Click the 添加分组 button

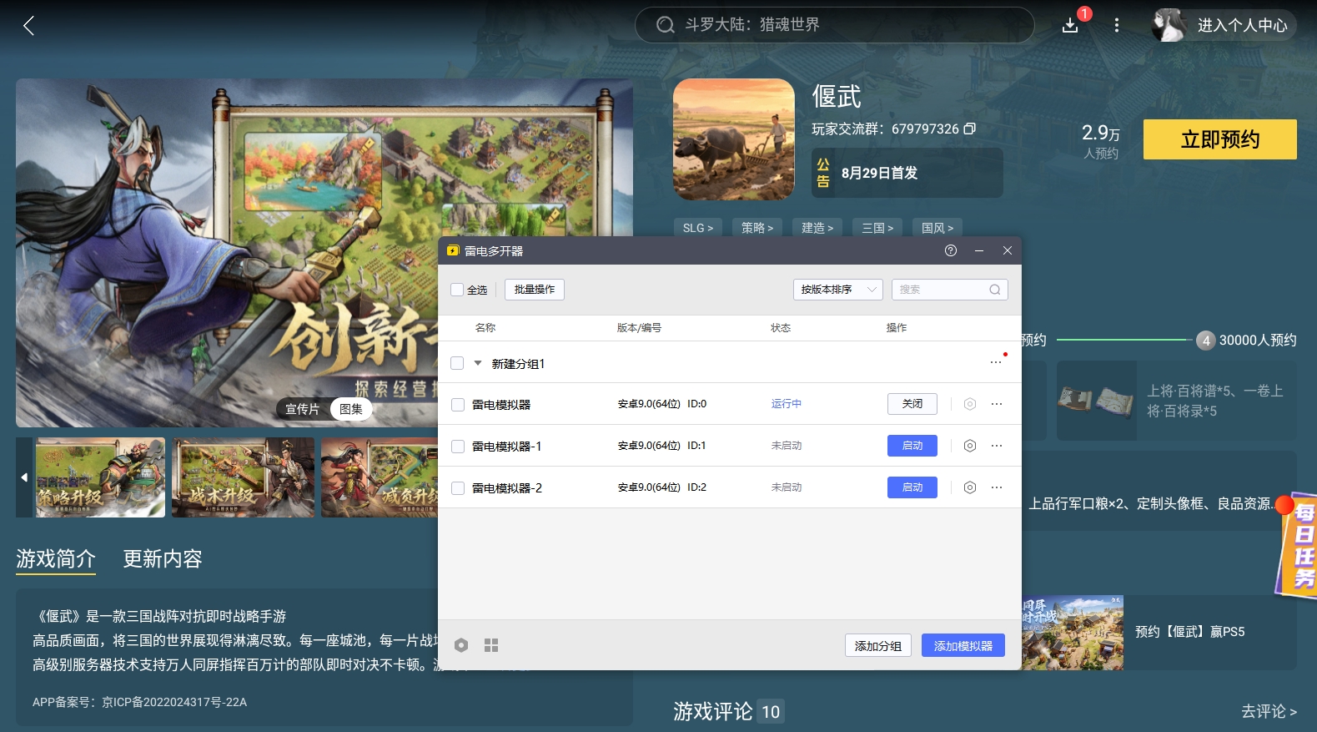point(878,646)
